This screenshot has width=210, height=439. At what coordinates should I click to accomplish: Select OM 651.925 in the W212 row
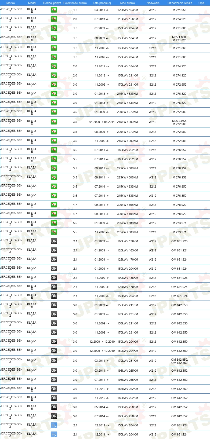(179, 241)
